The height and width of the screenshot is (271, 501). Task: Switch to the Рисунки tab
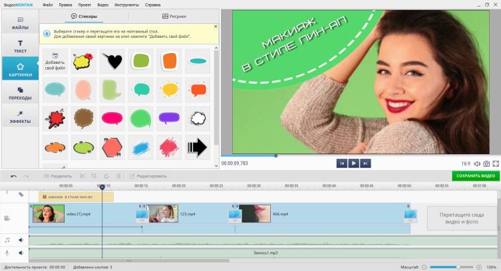click(174, 15)
